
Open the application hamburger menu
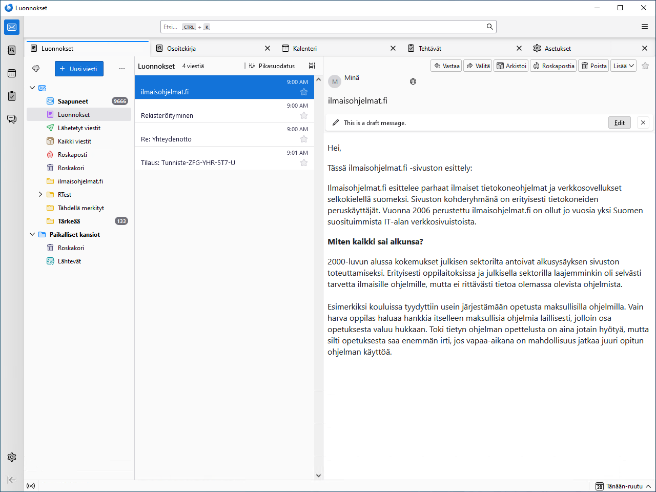(x=645, y=27)
